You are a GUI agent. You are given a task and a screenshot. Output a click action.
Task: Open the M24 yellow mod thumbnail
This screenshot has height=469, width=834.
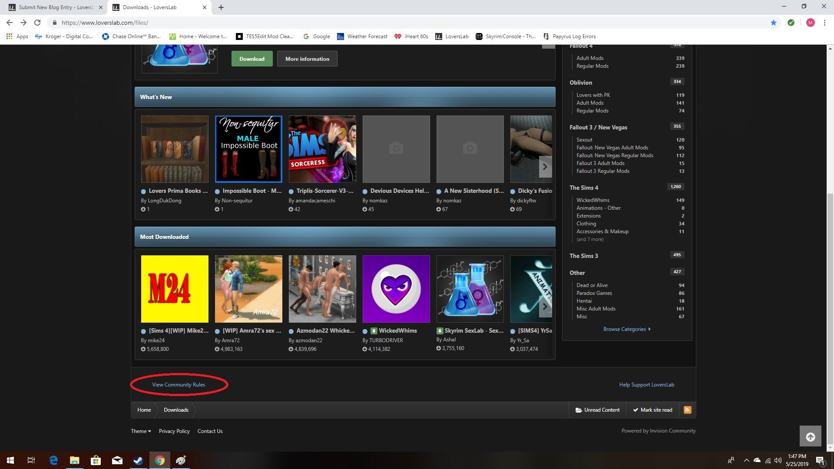pos(175,289)
